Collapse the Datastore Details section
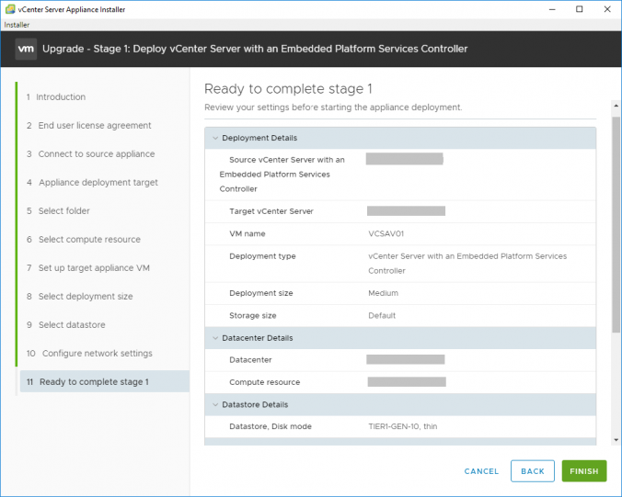This screenshot has height=497, width=622. click(x=215, y=404)
